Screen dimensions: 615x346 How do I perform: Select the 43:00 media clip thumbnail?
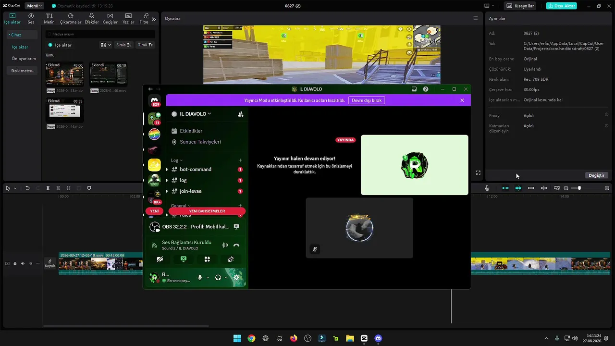[x=64, y=74]
